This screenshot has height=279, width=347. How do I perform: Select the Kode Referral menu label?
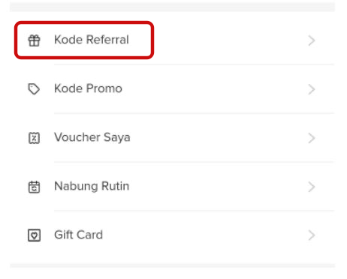click(x=92, y=40)
